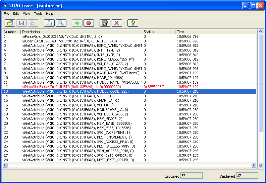Click the vertical scrollbar down arrow
266x183 pixels.
click(x=261, y=165)
